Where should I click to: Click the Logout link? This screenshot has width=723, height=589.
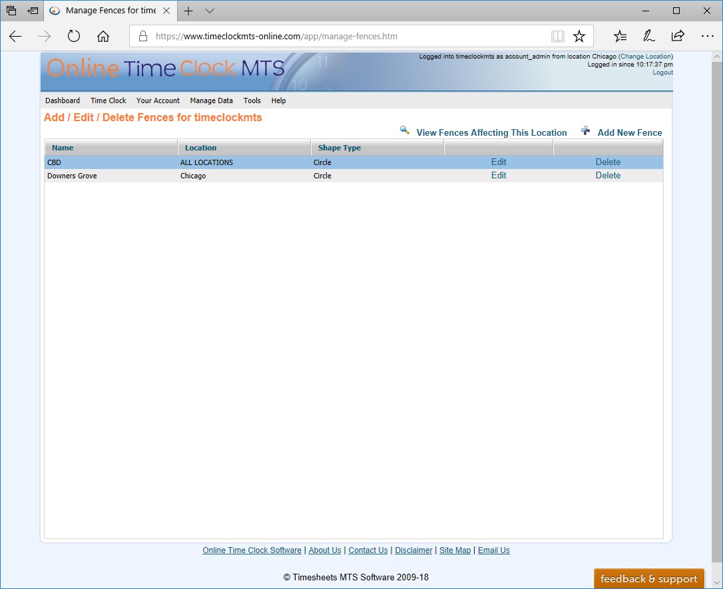[x=662, y=73]
